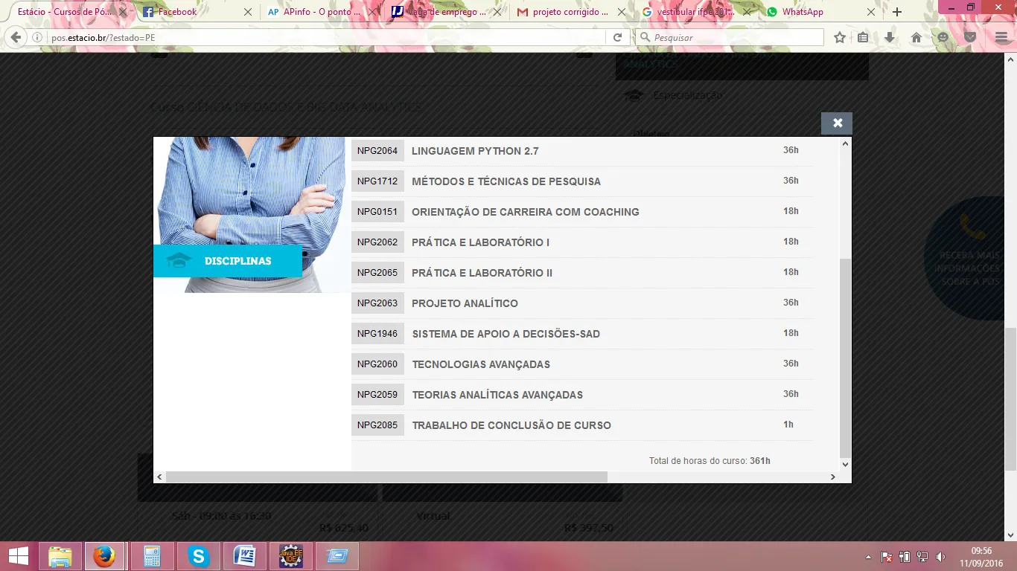Click the LINGUAGEM PYTHON 2.7 course name
The image size is (1017, 571).
tap(475, 151)
